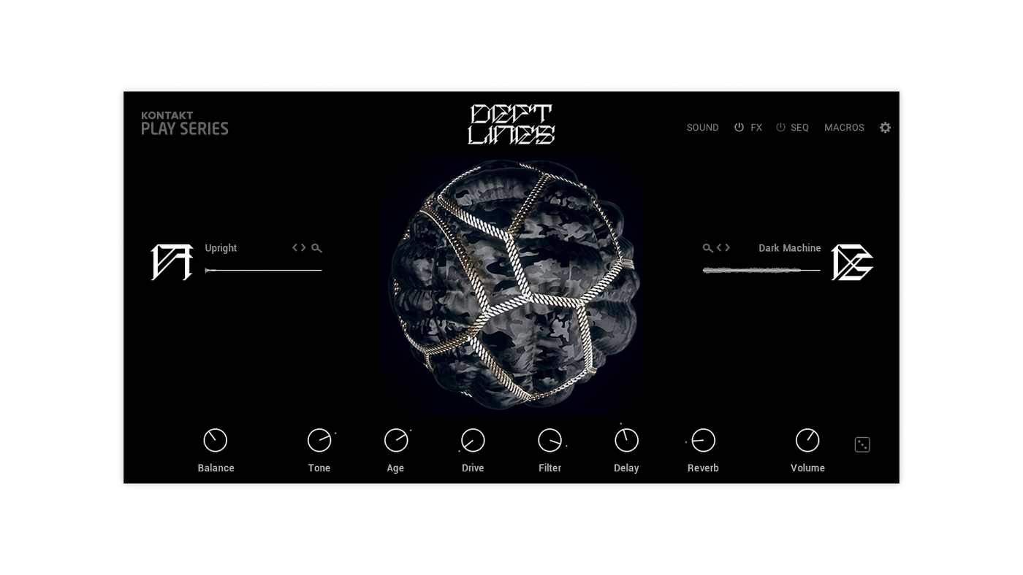Click the Age knob
Image resolution: width=1023 pixels, height=575 pixels.
tap(396, 440)
